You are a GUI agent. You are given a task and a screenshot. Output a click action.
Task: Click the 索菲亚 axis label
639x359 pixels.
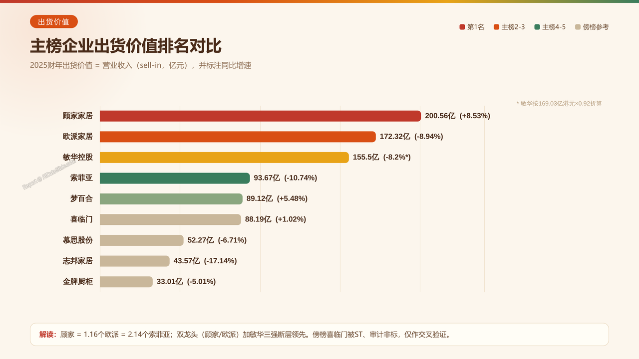(81, 178)
